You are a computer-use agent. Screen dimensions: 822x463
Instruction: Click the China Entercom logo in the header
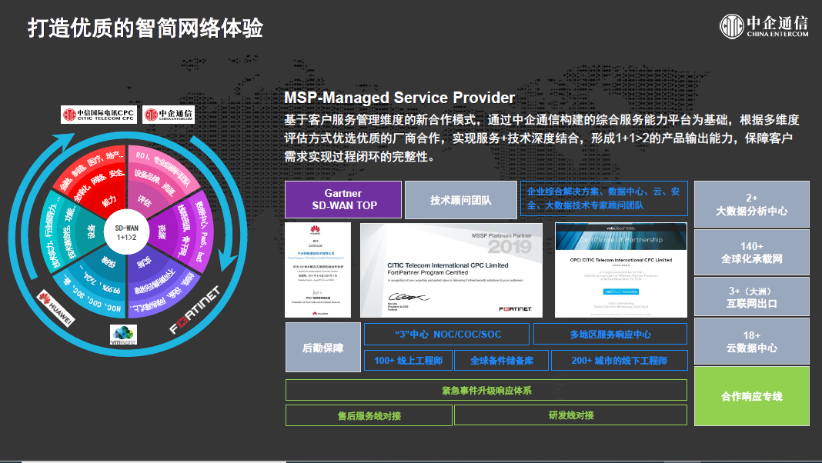[764, 26]
